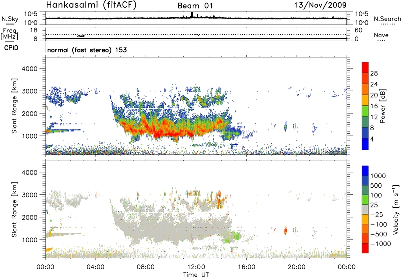Click the 13/Nov/2009 date text
Viewport: 401px width, 278px height.
(320, 5)
